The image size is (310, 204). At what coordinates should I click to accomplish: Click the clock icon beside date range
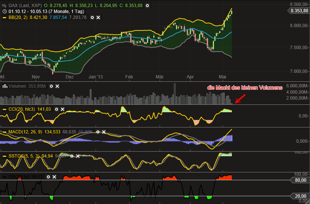[4, 12]
